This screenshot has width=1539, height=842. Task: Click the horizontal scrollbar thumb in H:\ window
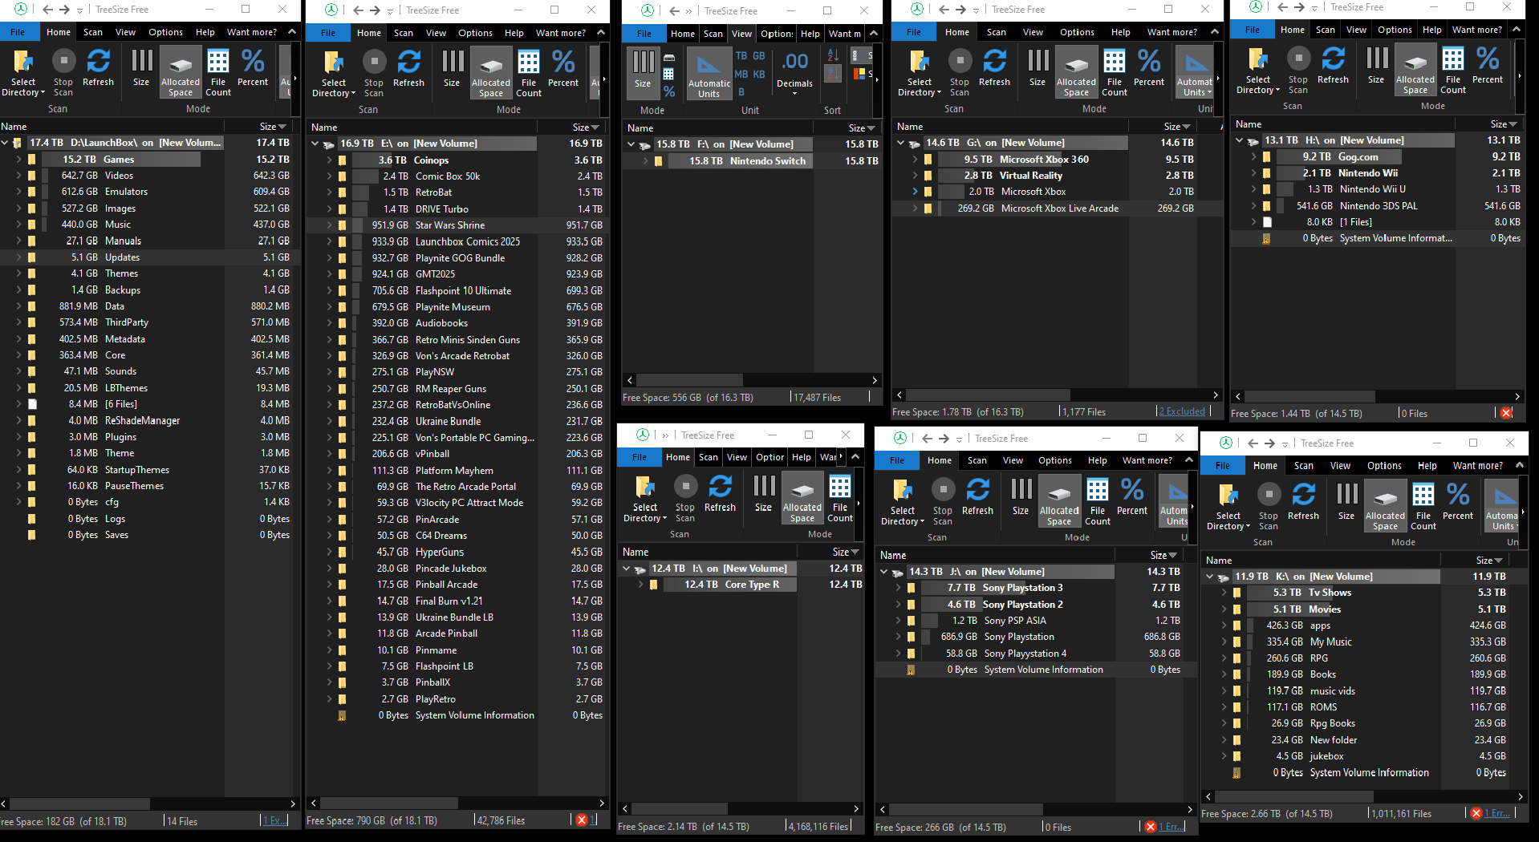(x=1311, y=396)
